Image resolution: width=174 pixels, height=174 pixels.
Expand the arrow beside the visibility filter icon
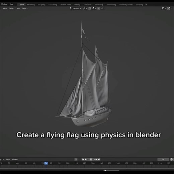165,8
